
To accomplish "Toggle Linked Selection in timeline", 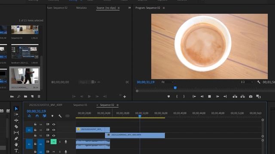I will point(45,116).
